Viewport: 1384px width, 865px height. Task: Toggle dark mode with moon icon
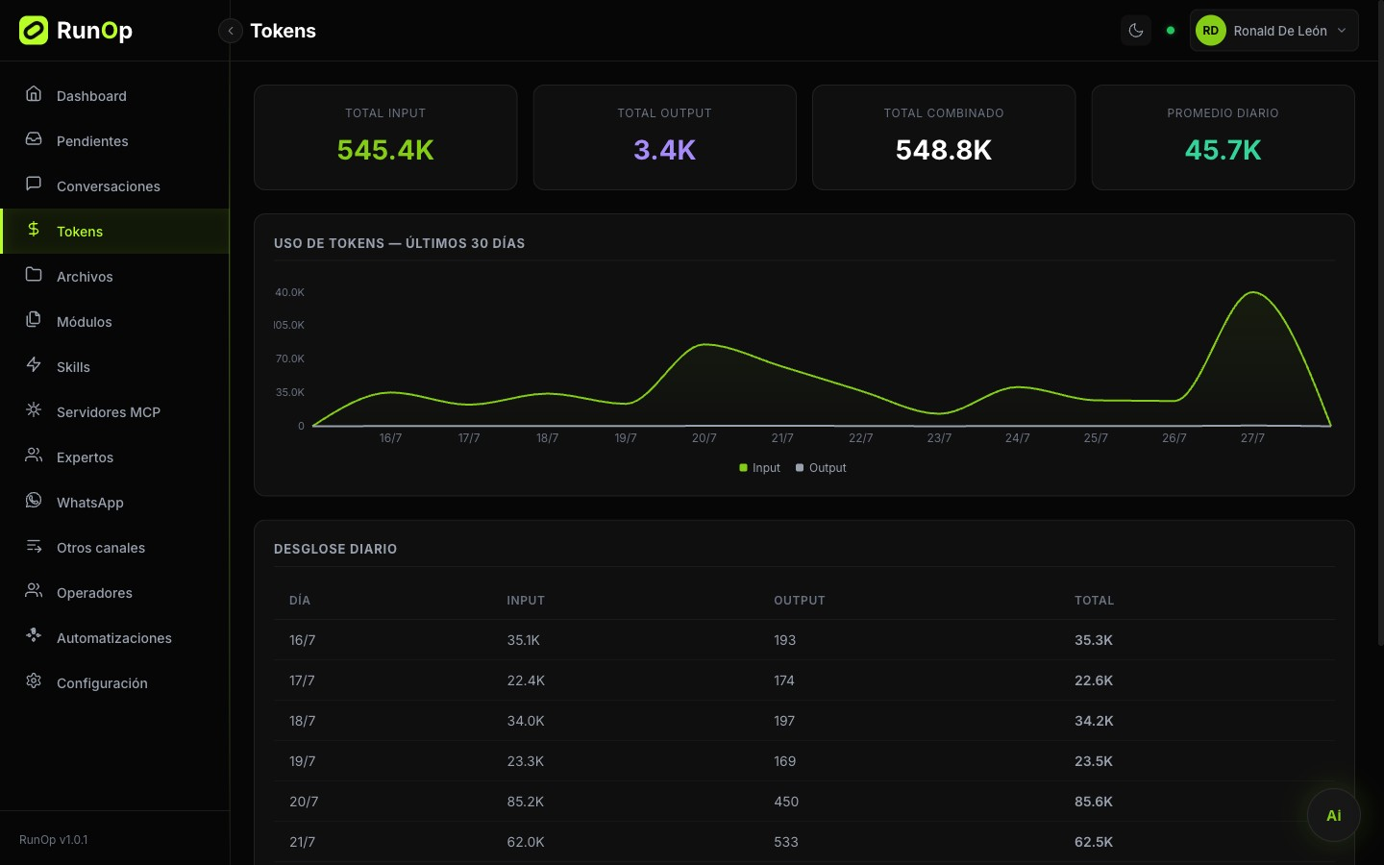pyautogui.click(x=1136, y=31)
